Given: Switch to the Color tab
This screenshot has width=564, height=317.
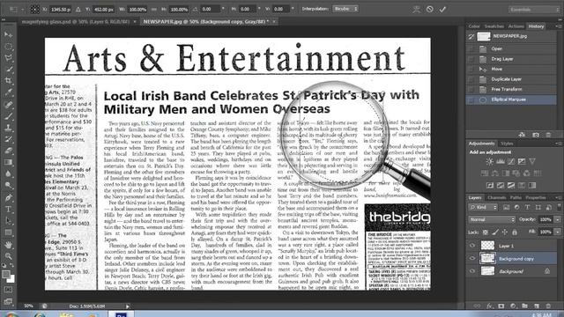Looking at the screenshot, I should 474,26.
